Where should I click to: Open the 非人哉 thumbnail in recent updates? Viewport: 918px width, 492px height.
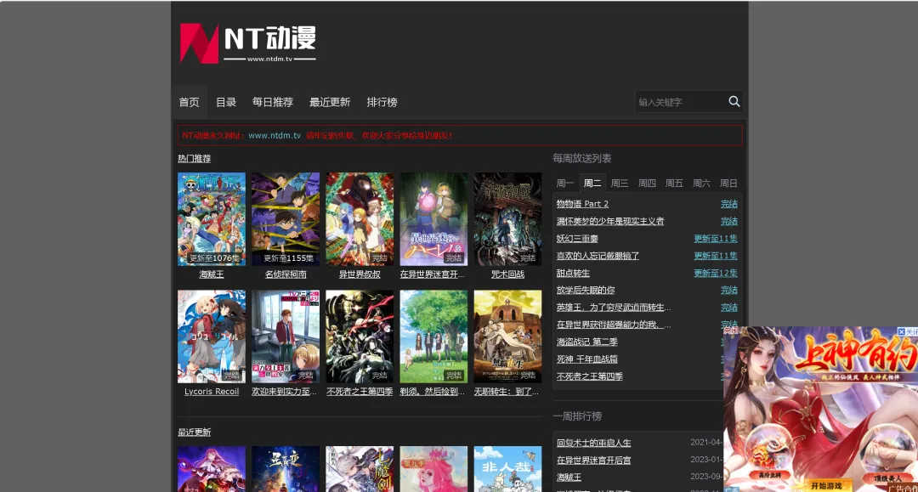click(x=507, y=469)
